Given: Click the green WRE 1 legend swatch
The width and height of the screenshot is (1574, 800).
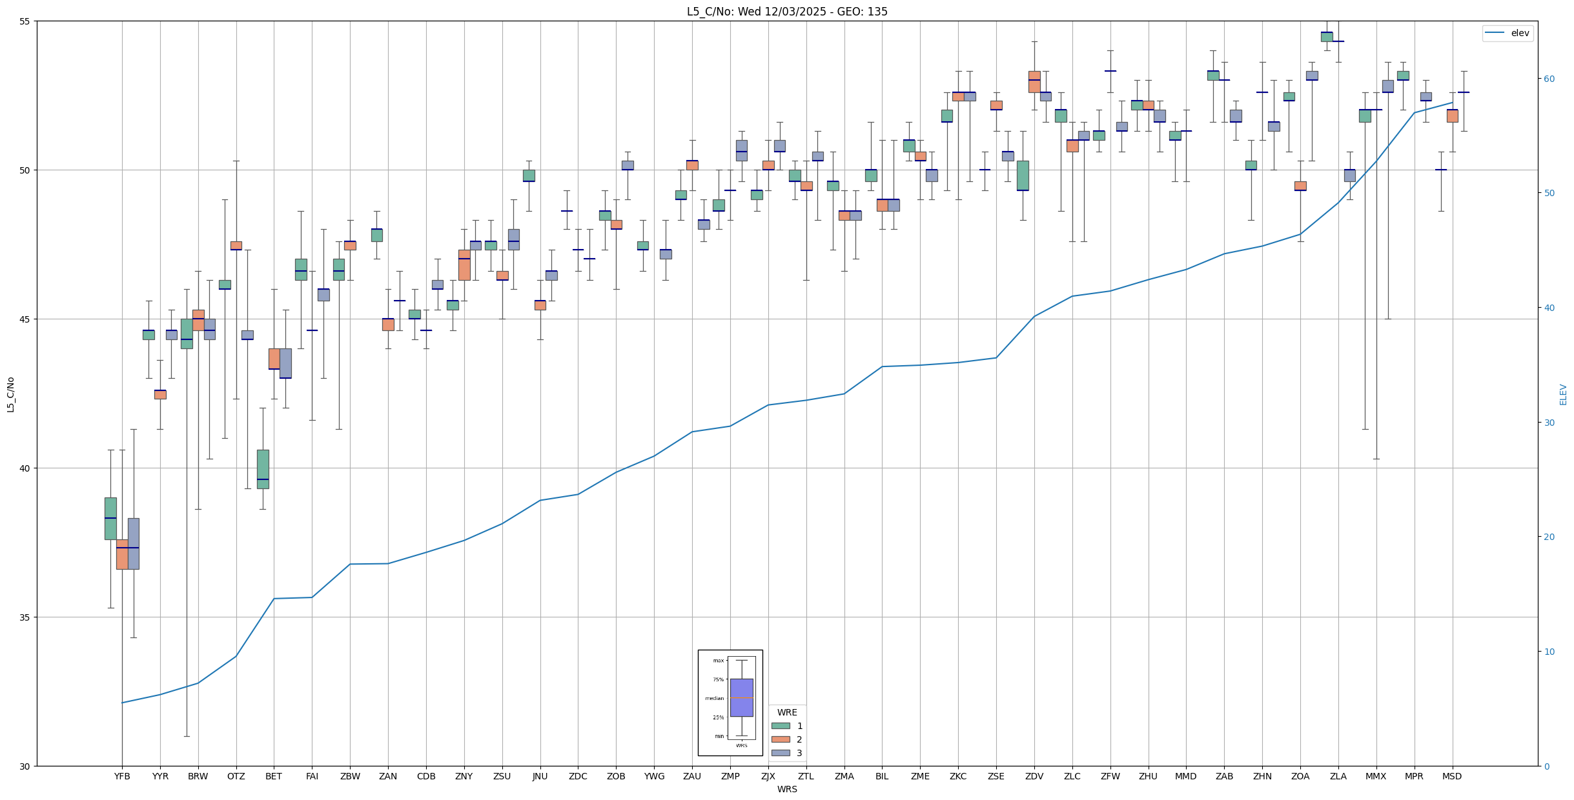Looking at the screenshot, I should (x=781, y=726).
